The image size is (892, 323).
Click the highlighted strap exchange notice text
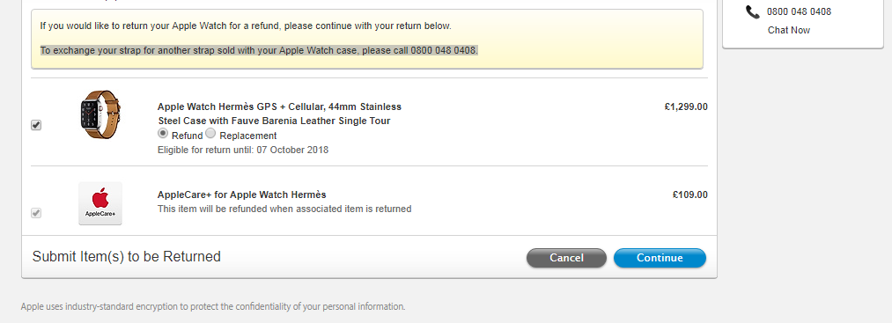(x=260, y=51)
